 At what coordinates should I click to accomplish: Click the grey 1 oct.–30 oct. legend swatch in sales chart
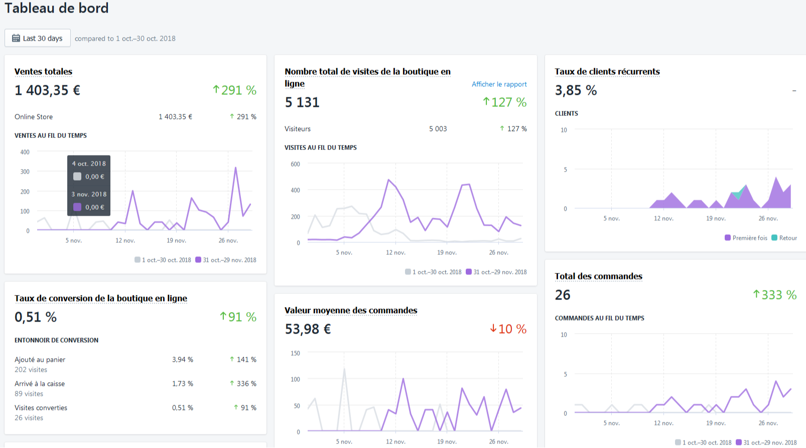click(x=138, y=260)
